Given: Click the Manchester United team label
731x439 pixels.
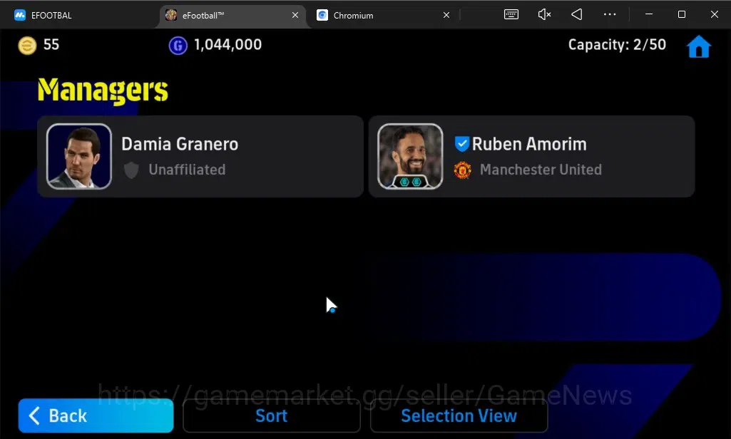Looking at the screenshot, I should pos(541,170).
